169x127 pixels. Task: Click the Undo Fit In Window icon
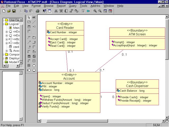(110, 11)
